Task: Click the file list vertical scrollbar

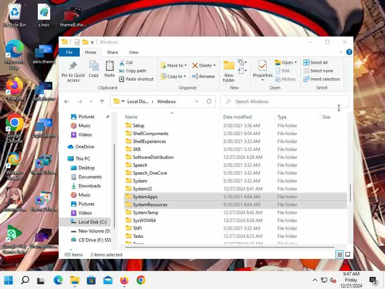Action: [x=350, y=193]
